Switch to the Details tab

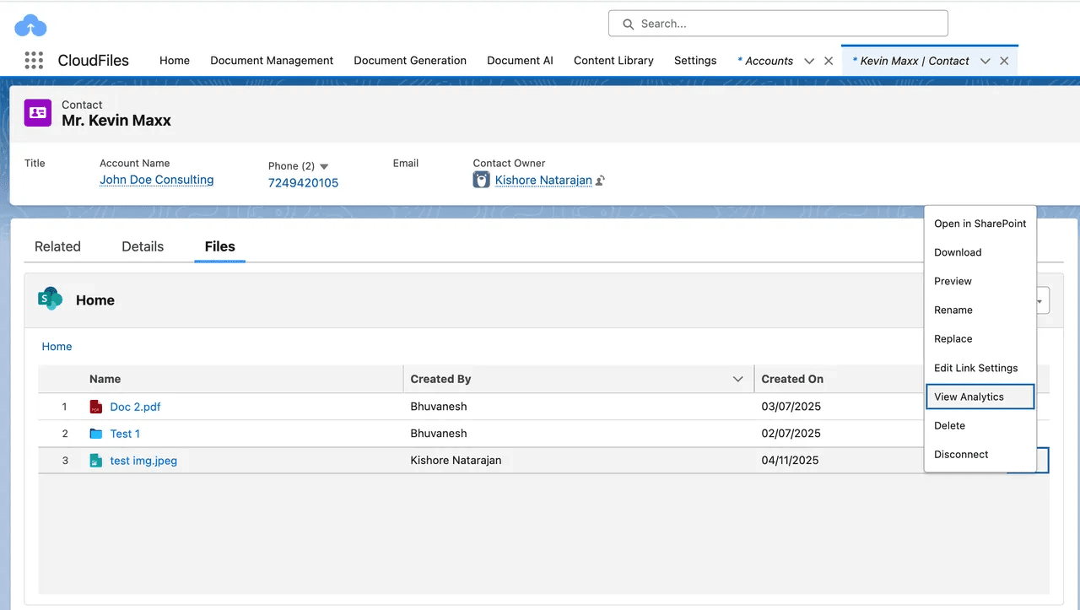click(142, 246)
